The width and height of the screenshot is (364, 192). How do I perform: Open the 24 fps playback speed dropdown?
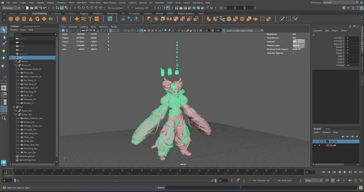[x=314, y=180]
